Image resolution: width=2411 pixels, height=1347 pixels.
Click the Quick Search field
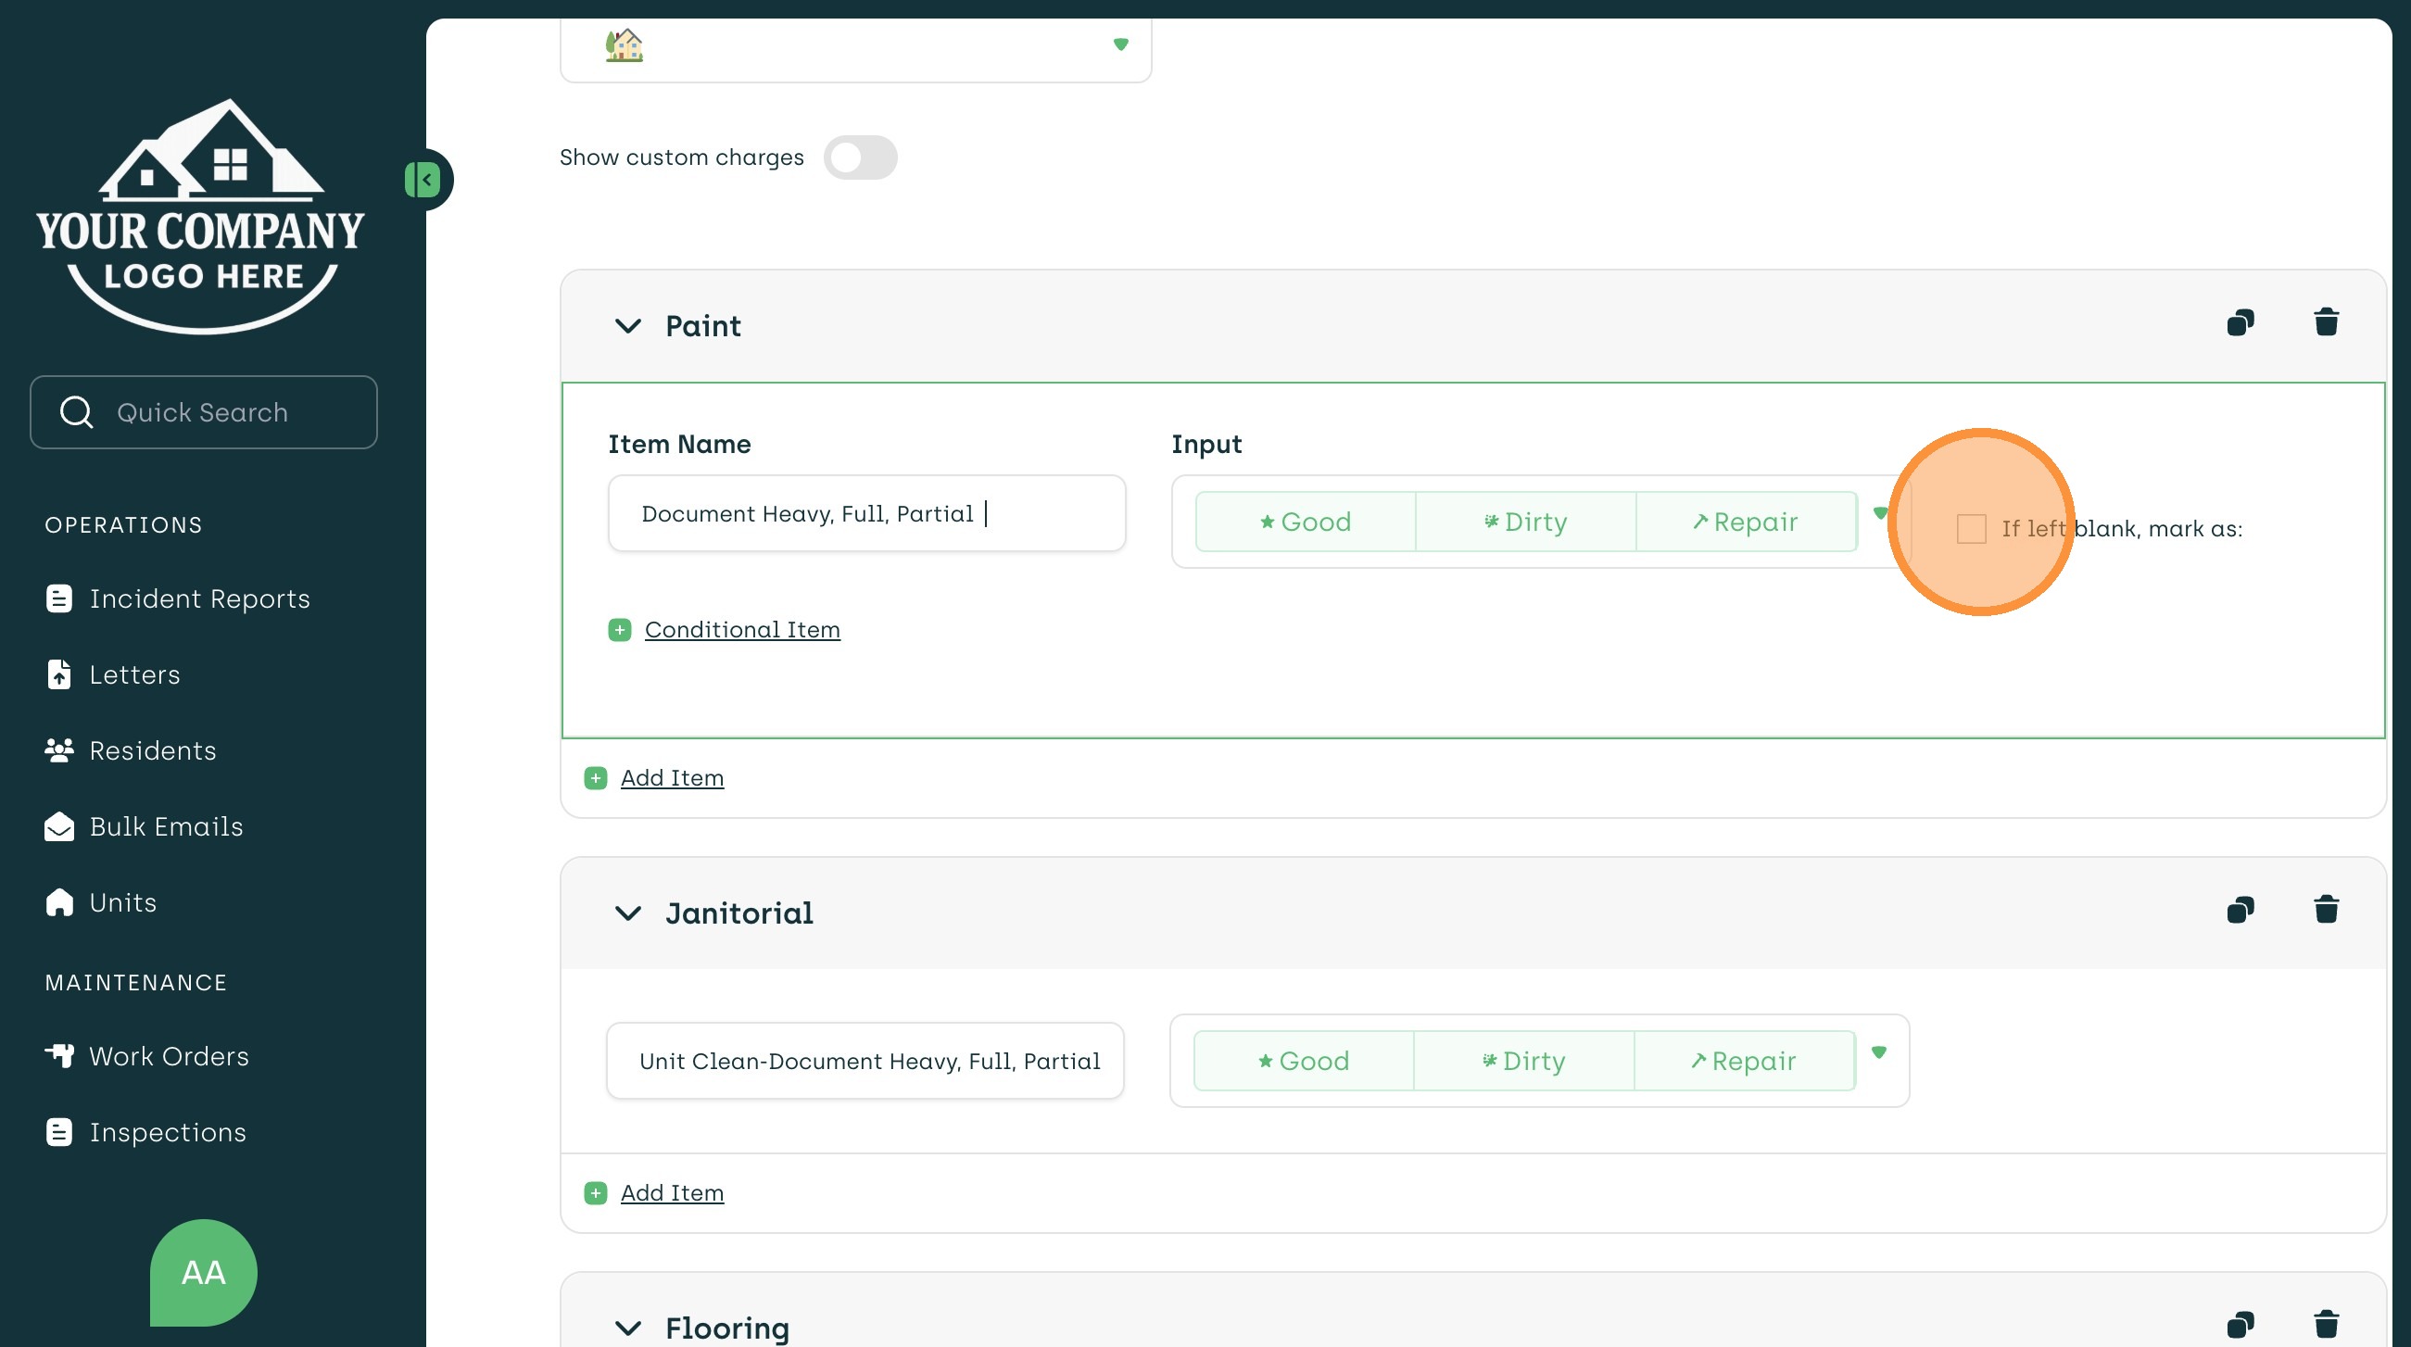point(203,412)
